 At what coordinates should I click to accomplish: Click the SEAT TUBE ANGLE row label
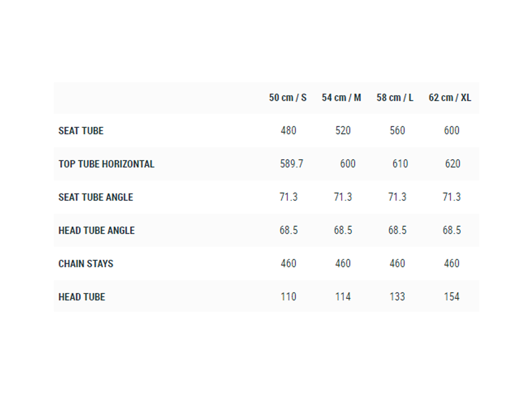(x=96, y=197)
